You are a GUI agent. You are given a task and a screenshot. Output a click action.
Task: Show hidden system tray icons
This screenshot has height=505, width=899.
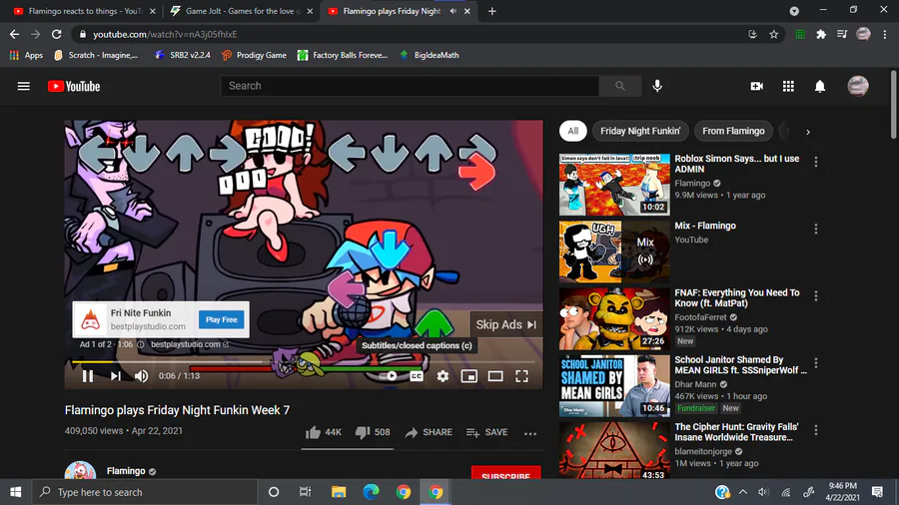pyautogui.click(x=742, y=492)
